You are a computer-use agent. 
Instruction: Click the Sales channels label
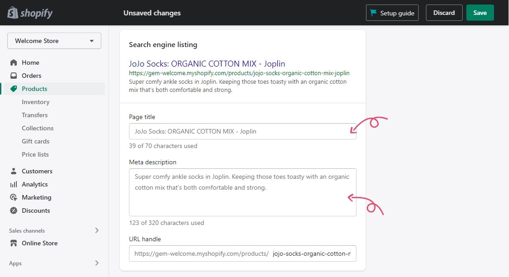point(27,231)
